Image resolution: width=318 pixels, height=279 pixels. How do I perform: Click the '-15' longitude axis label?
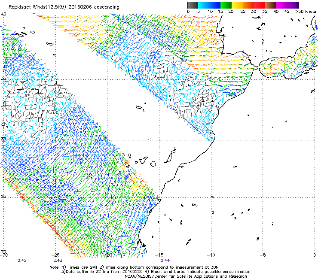tap(159, 255)
